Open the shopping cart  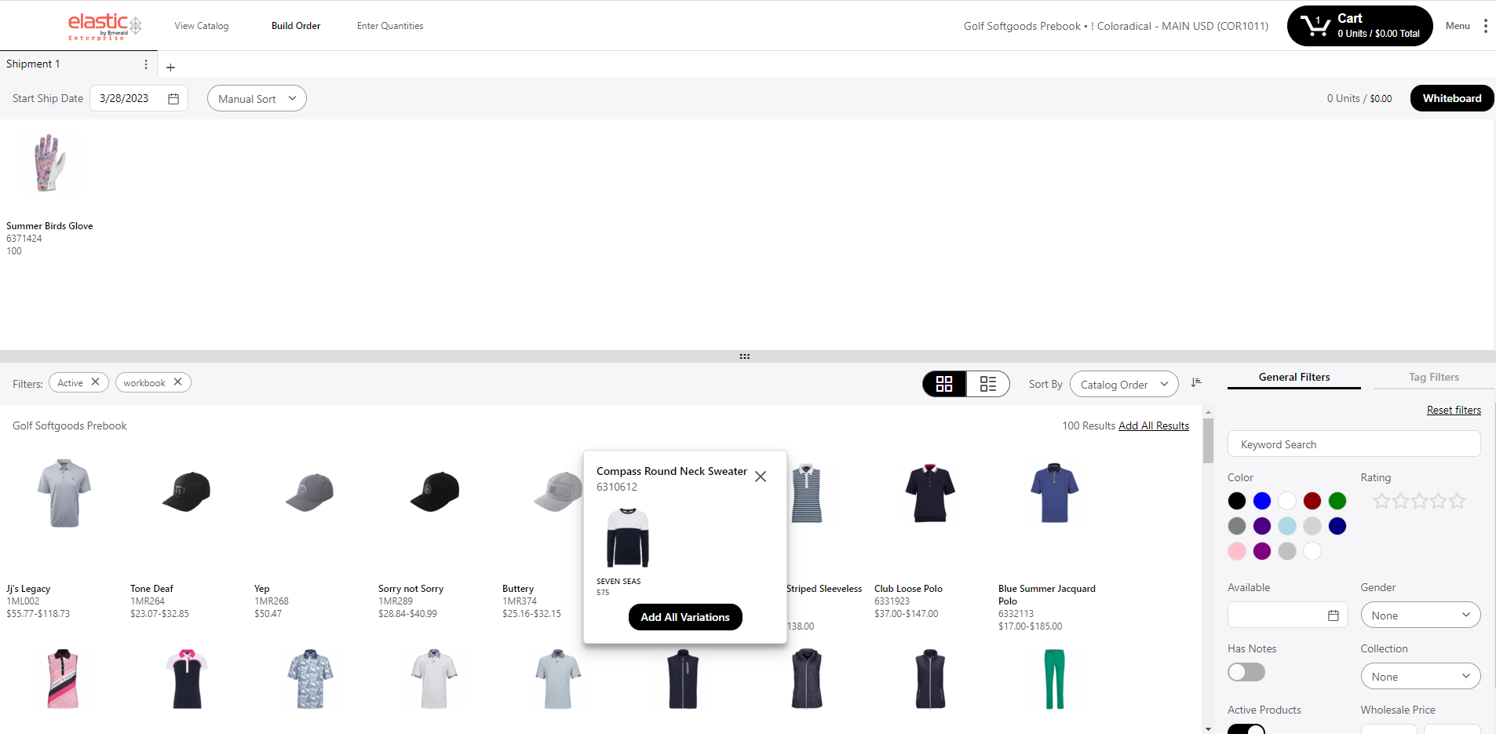coord(1359,26)
